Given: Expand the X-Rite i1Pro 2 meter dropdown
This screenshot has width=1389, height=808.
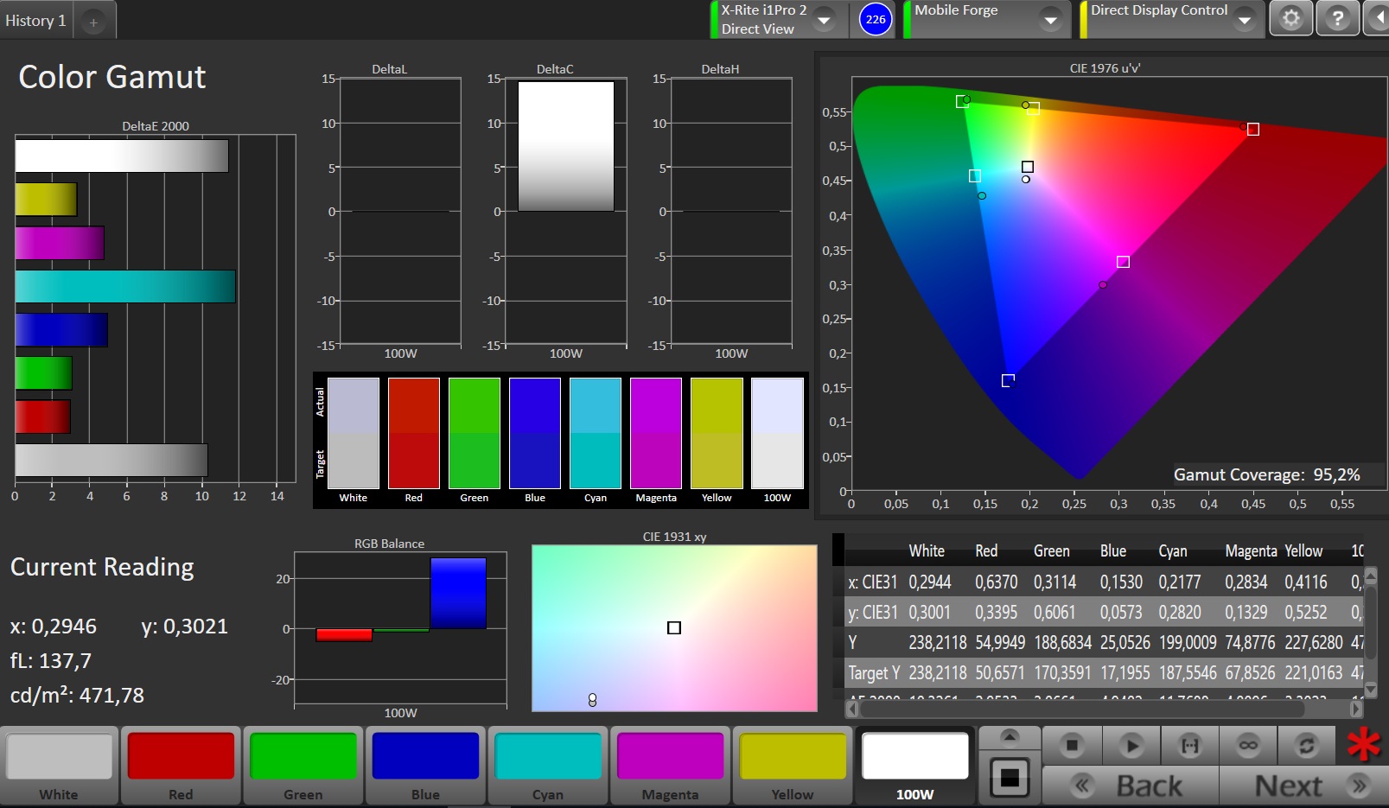Looking at the screenshot, I should point(824,19).
